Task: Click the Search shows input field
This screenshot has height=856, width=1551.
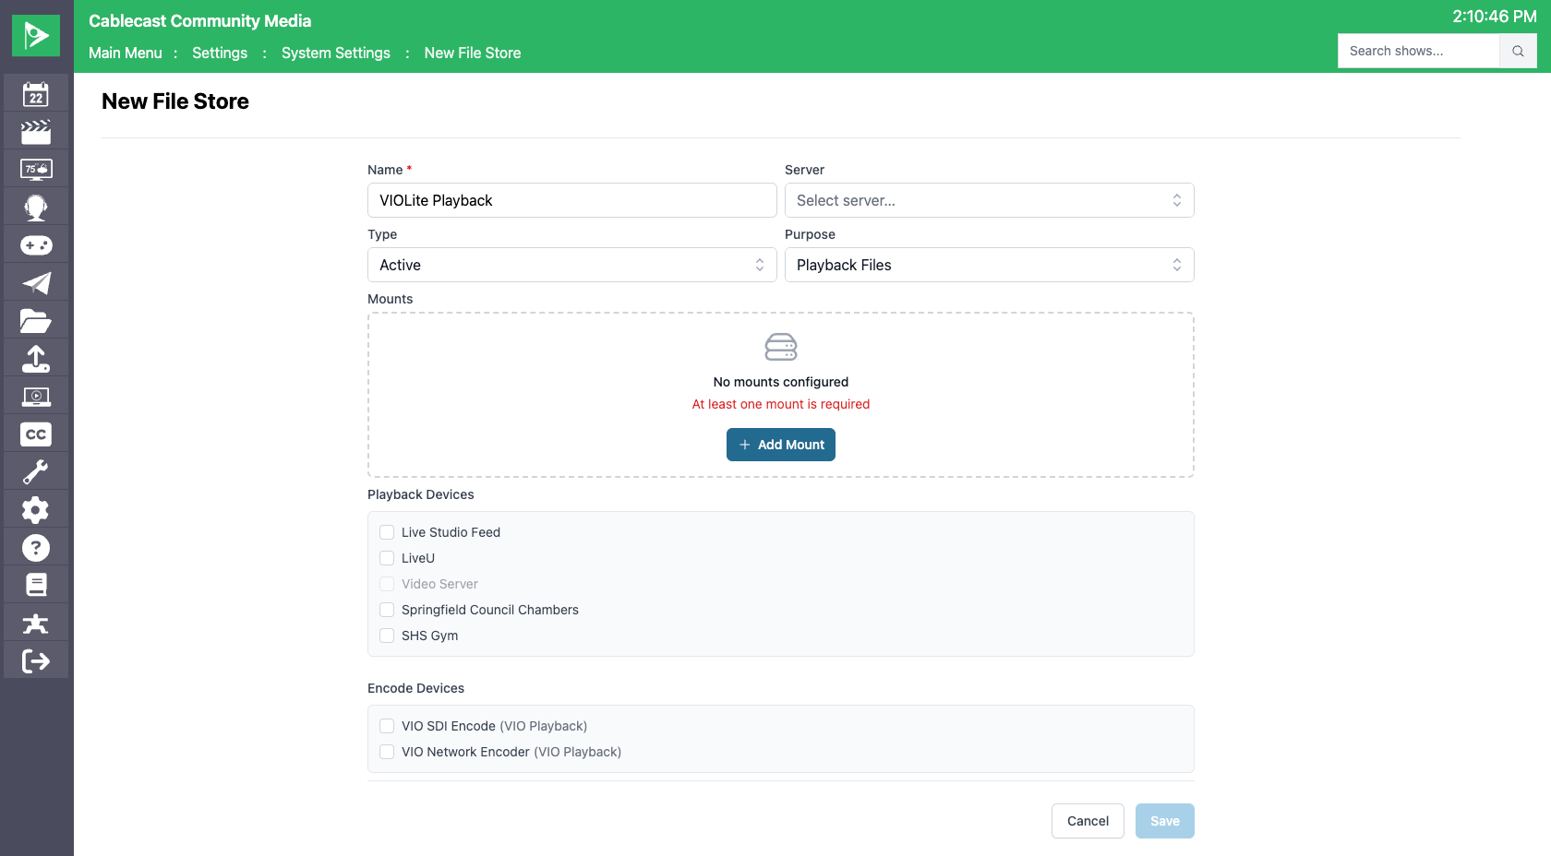Action: coord(1418,51)
